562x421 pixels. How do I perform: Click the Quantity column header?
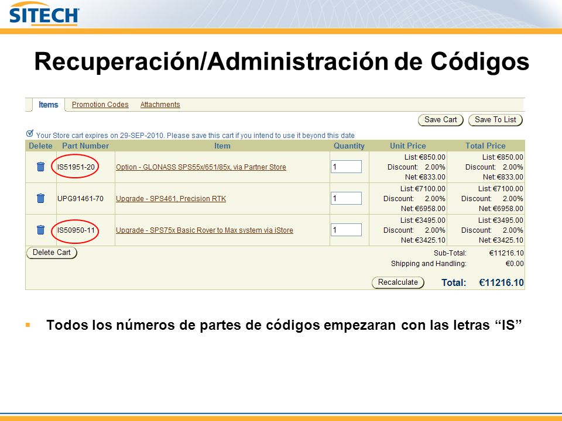pyautogui.click(x=349, y=146)
